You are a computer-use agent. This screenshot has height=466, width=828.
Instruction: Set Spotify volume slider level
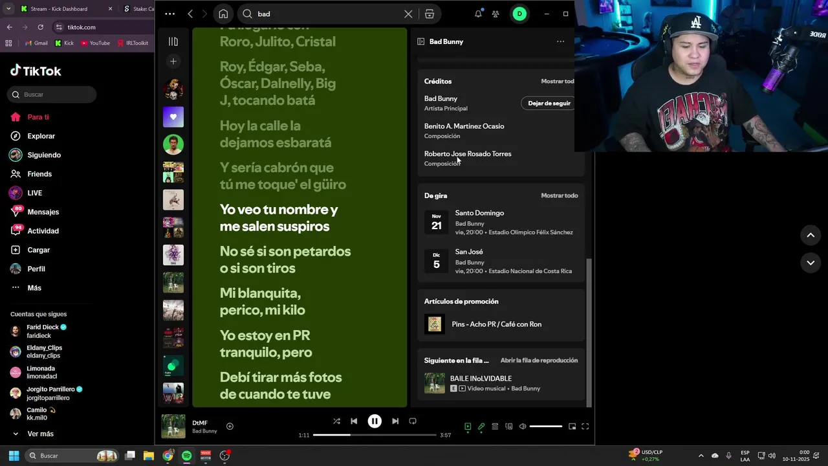coord(546,427)
